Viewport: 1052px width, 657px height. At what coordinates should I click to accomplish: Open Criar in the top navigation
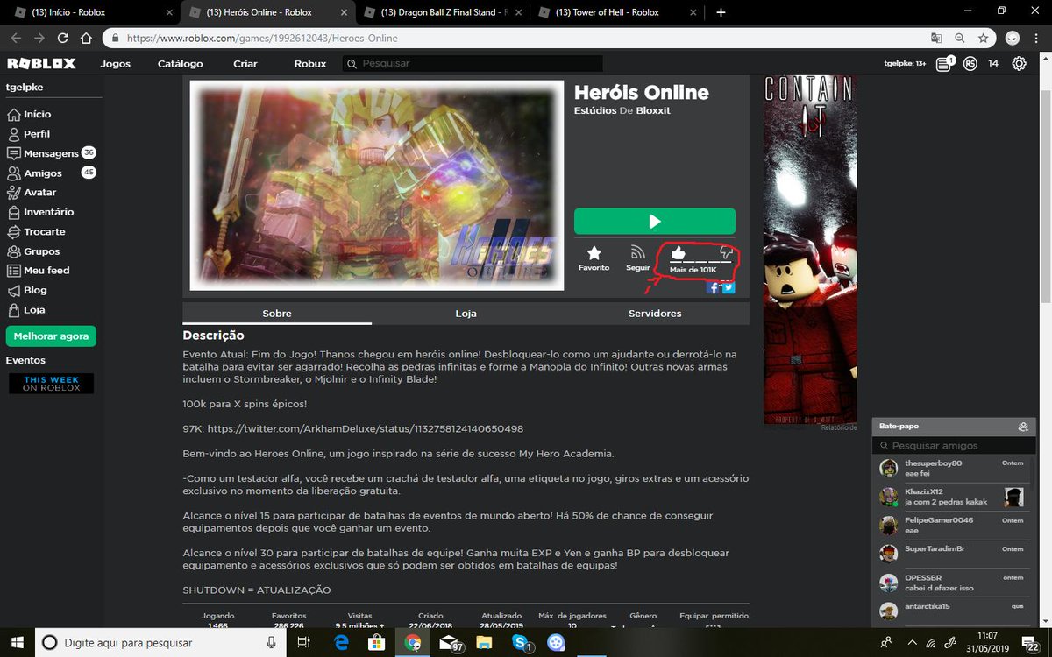(245, 64)
